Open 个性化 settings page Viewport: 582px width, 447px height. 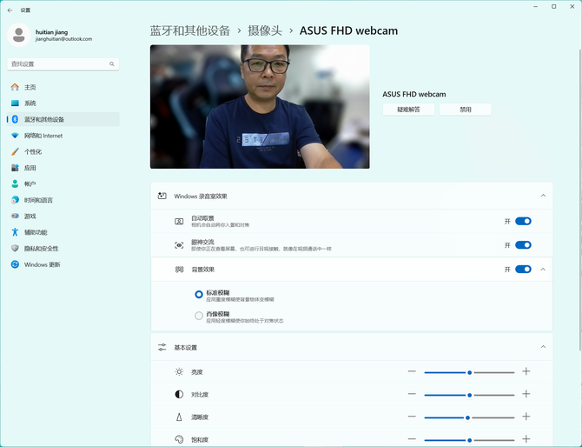[x=63, y=151]
